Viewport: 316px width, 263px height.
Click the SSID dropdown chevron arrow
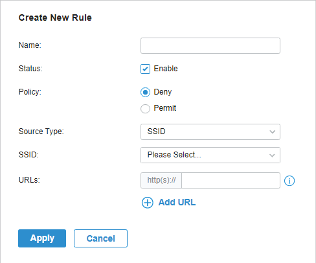272,155
